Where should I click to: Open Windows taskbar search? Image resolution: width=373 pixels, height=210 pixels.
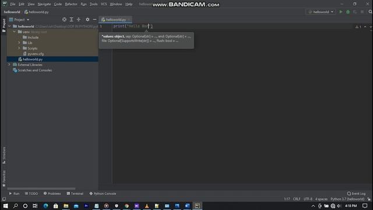16,206
